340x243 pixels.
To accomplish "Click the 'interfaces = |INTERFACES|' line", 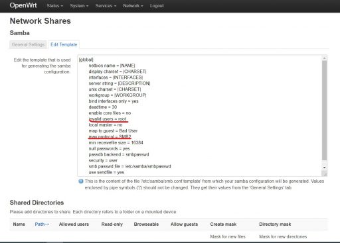I will click(x=116, y=77).
